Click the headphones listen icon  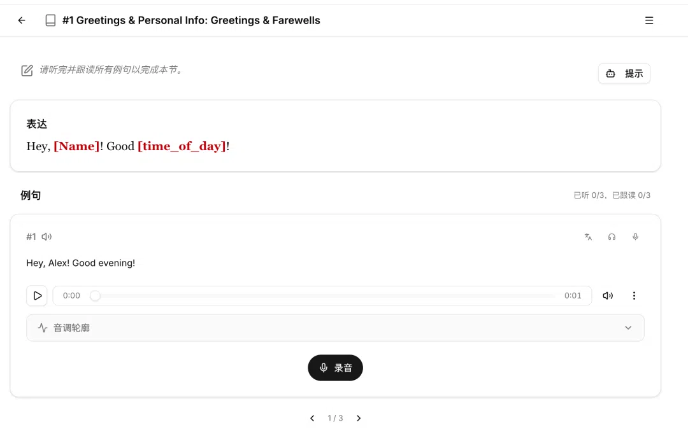[x=612, y=237]
